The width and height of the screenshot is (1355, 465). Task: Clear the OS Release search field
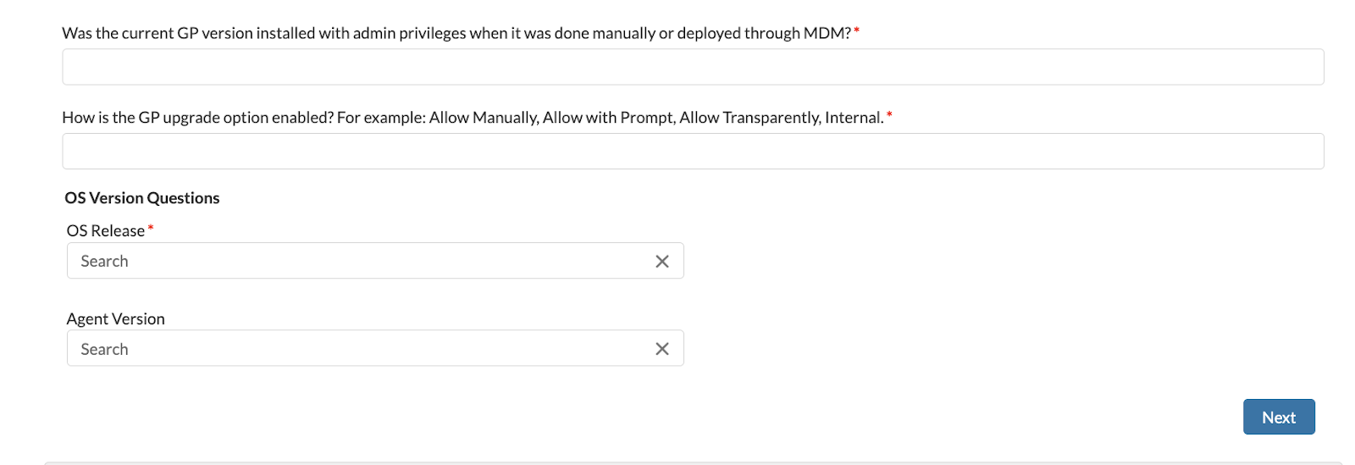(662, 262)
